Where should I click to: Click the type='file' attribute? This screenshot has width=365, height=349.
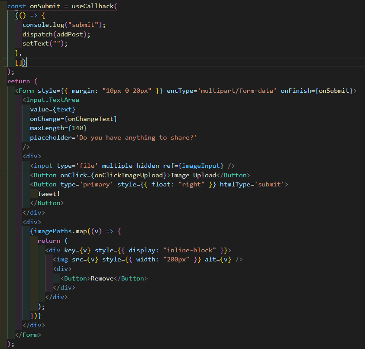point(78,166)
